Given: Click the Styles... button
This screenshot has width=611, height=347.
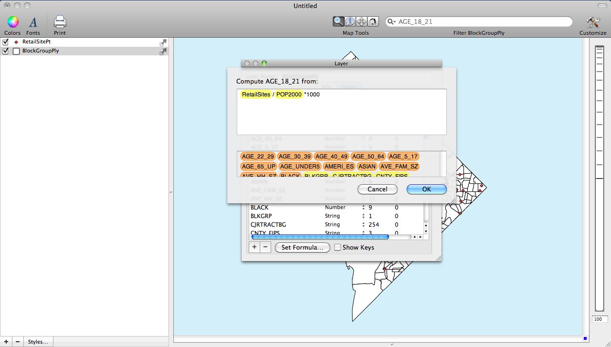Looking at the screenshot, I should [x=38, y=342].
